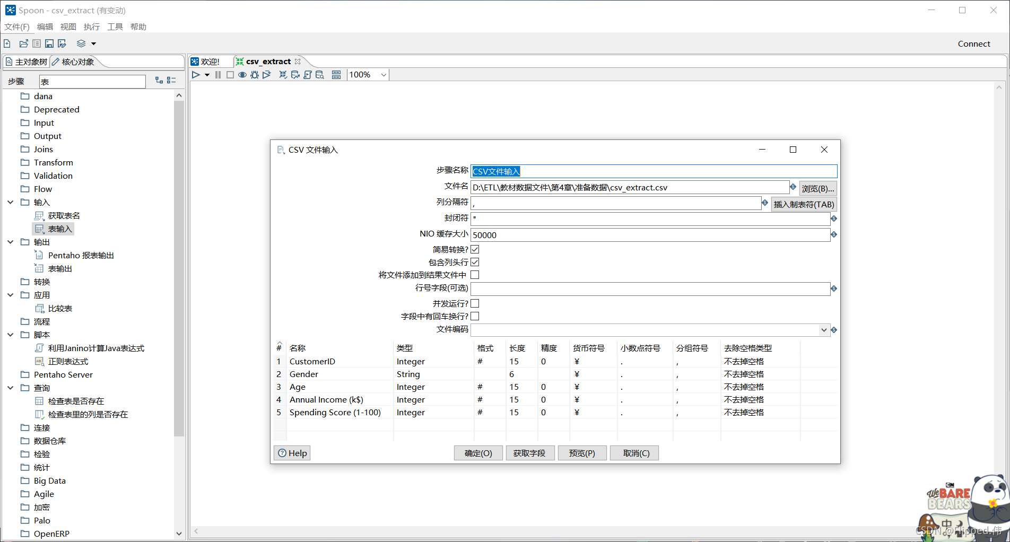Viewport: 1010px width, 542px height.
Task: Uncheck the 包含列头行 checkbox
Action: (475, 261)
